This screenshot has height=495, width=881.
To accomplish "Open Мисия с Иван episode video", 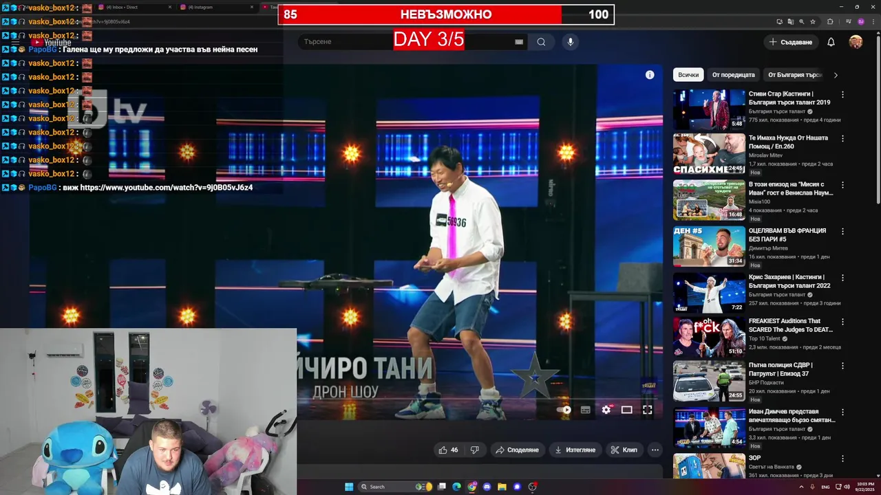I will point(709,200).
